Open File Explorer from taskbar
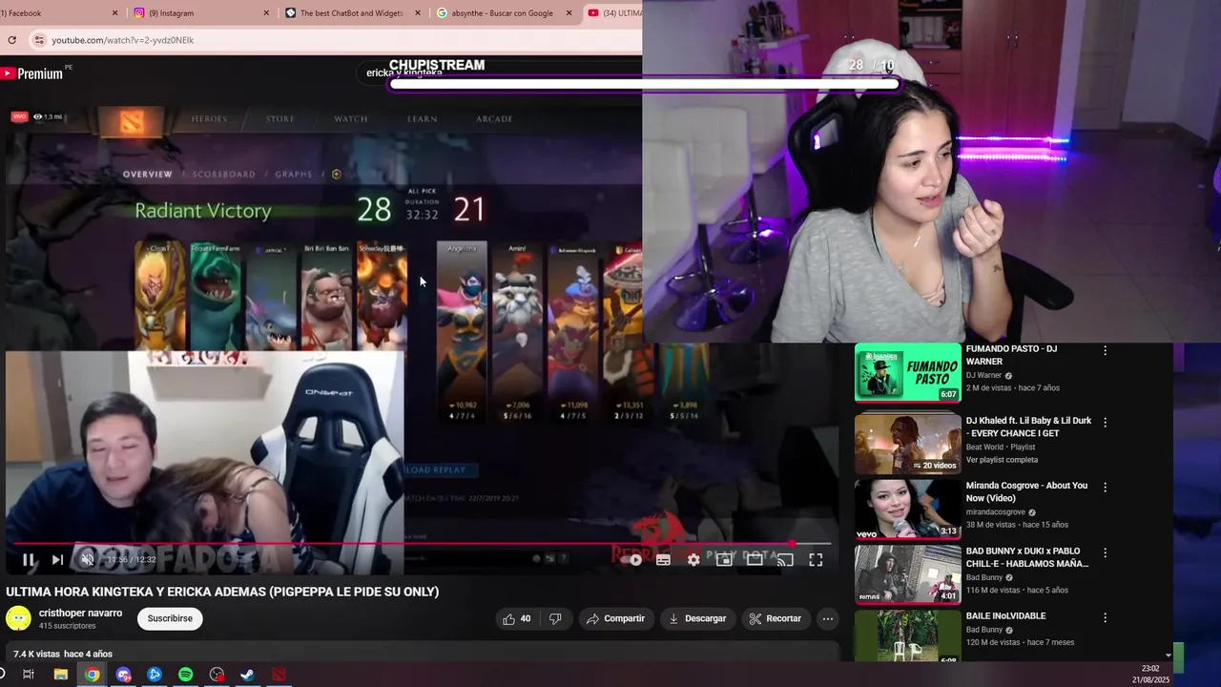The height and width of the screenshot is (687, 1221). click(60, 675)
